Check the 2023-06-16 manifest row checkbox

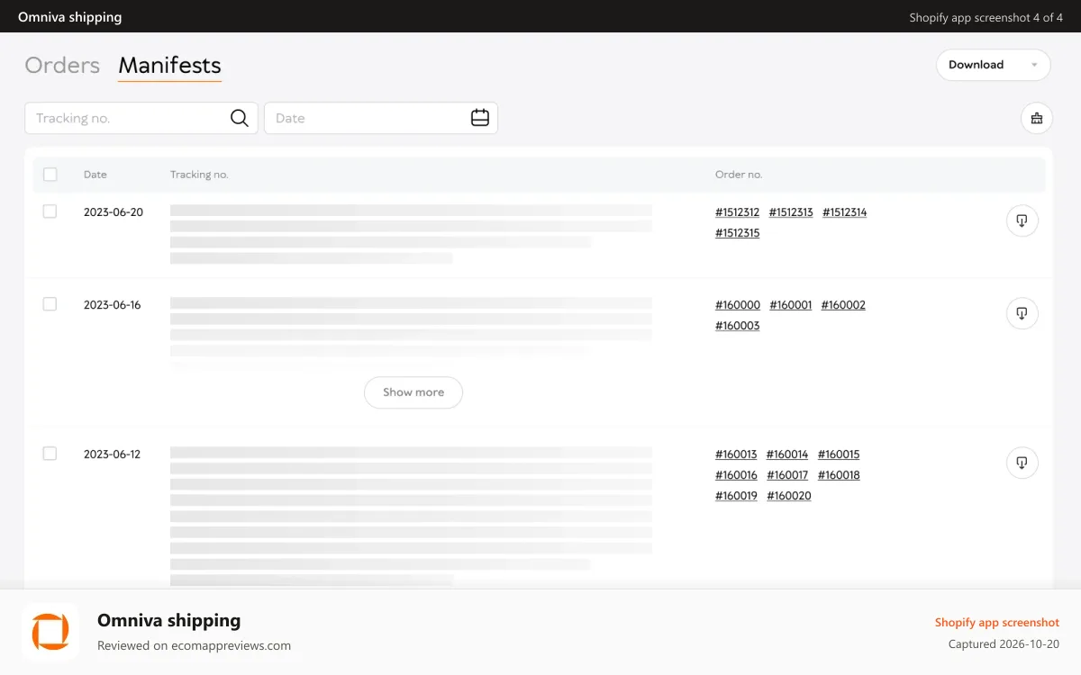coord(50,304)
